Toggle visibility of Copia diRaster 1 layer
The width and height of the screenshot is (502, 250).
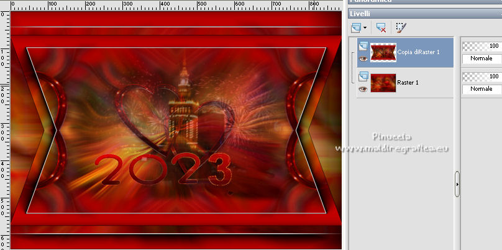click(363, 59)
